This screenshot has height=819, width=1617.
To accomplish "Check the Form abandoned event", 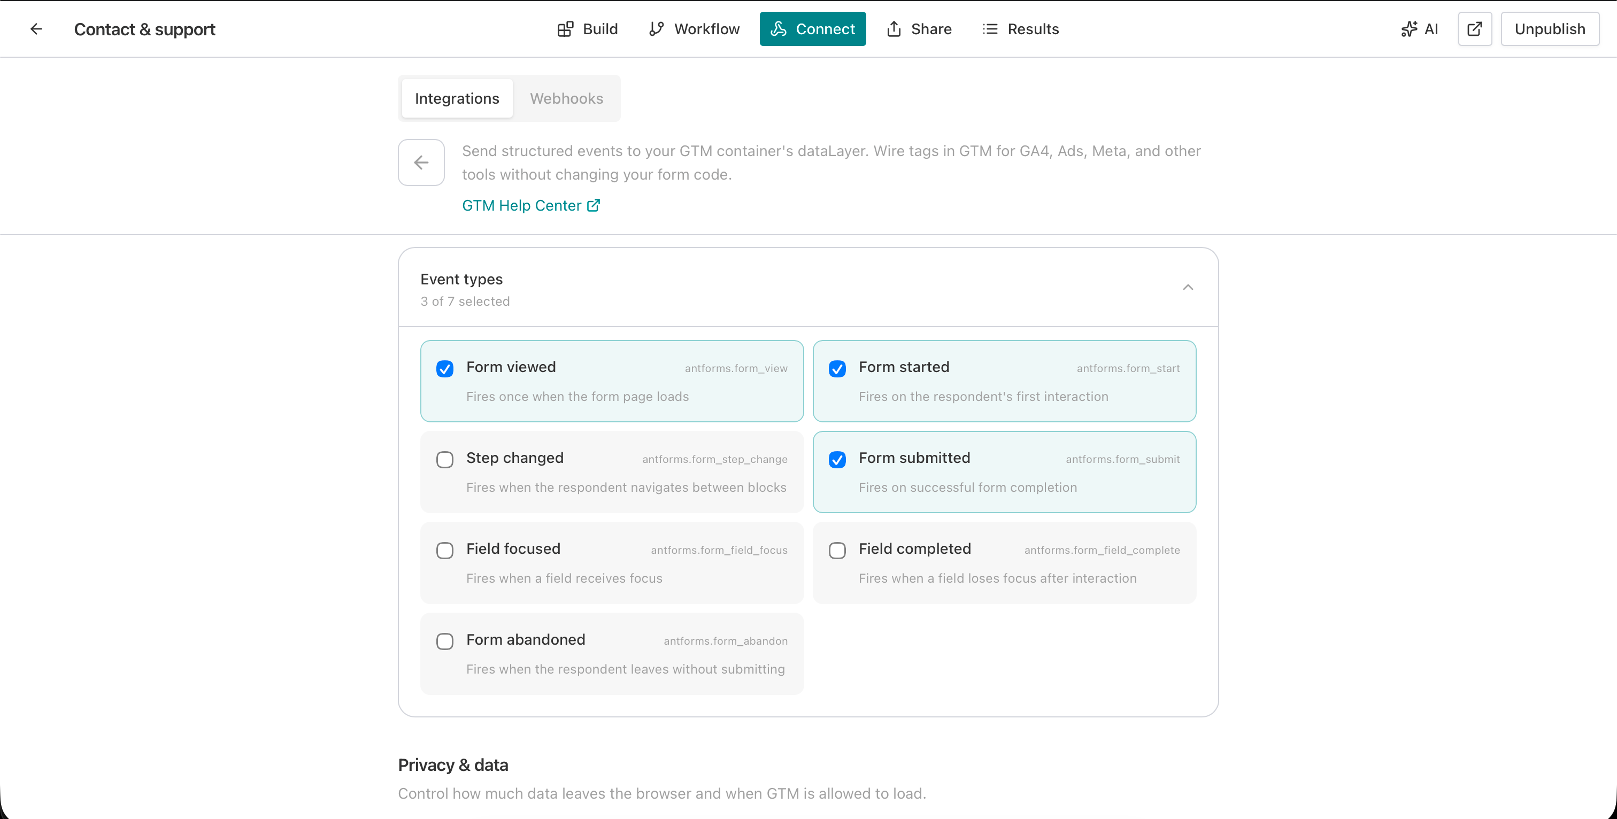I will [444, 642].
